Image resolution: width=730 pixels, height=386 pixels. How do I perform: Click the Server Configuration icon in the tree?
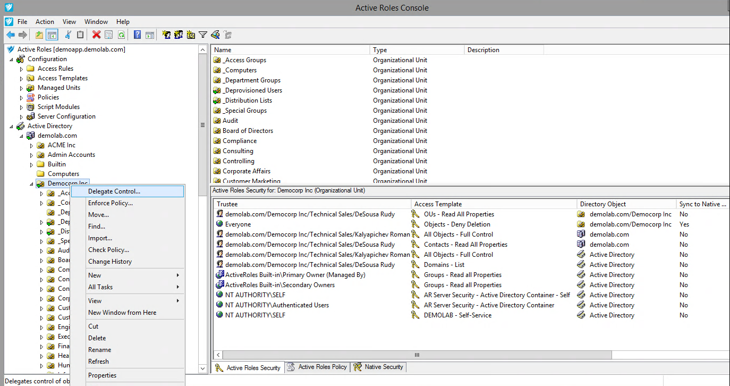(x=30, y=116)
